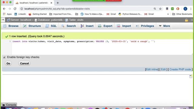This screenshot has height=109, width=194.
Task: Expand the hidden bookmarks chevron
Action: [x=168, y=14]
